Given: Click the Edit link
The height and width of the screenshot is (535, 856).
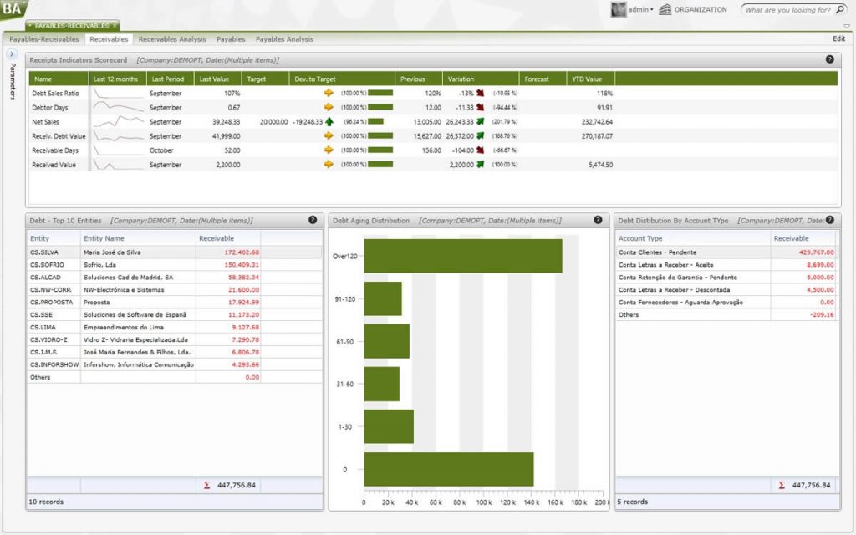Looking at the screenshot, I should tap(838, 38).
